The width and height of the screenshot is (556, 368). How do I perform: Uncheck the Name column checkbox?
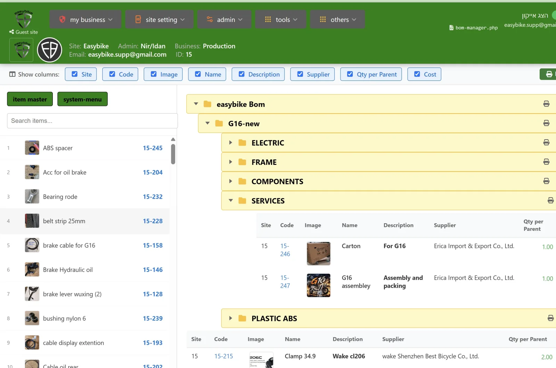click(198, 74)
